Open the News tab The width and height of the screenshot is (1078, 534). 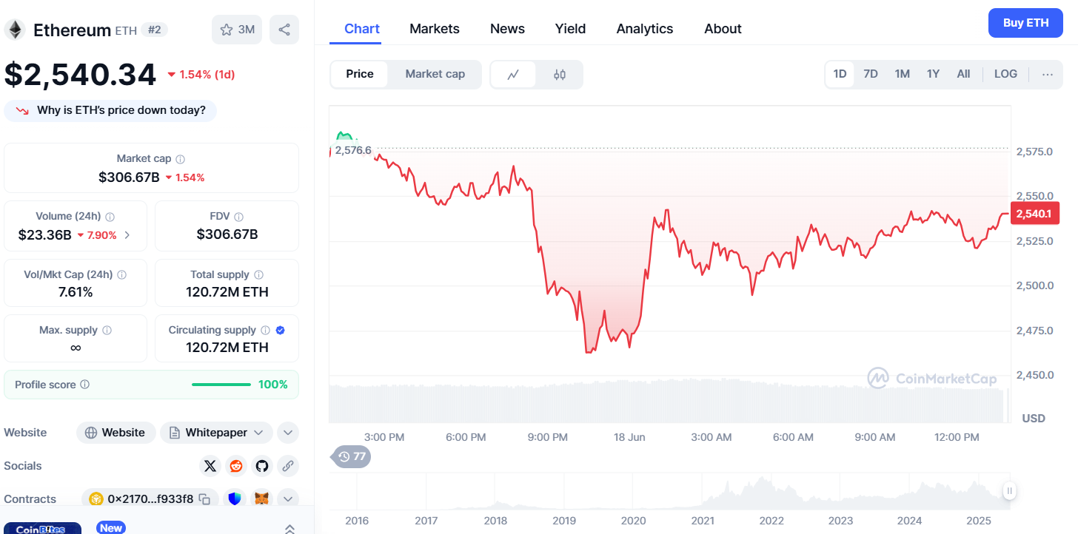tap(507, 29)
